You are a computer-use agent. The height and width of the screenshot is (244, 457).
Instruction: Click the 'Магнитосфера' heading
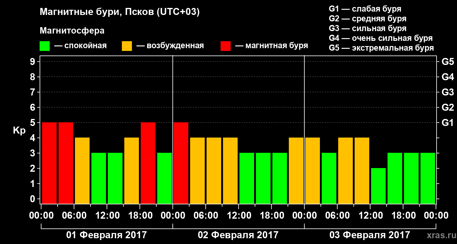point(72,31)
